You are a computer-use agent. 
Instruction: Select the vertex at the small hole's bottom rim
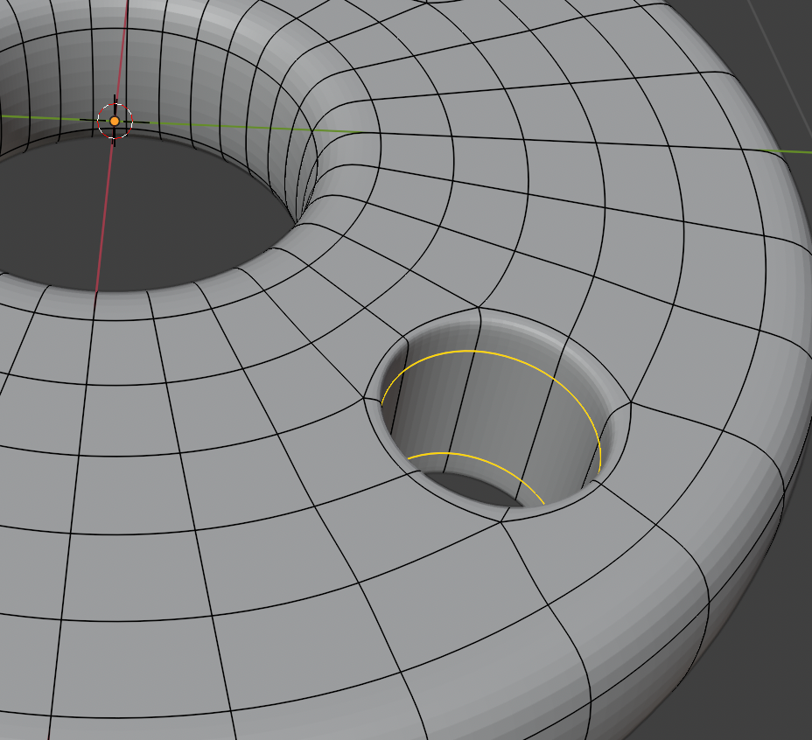point(500,521)
